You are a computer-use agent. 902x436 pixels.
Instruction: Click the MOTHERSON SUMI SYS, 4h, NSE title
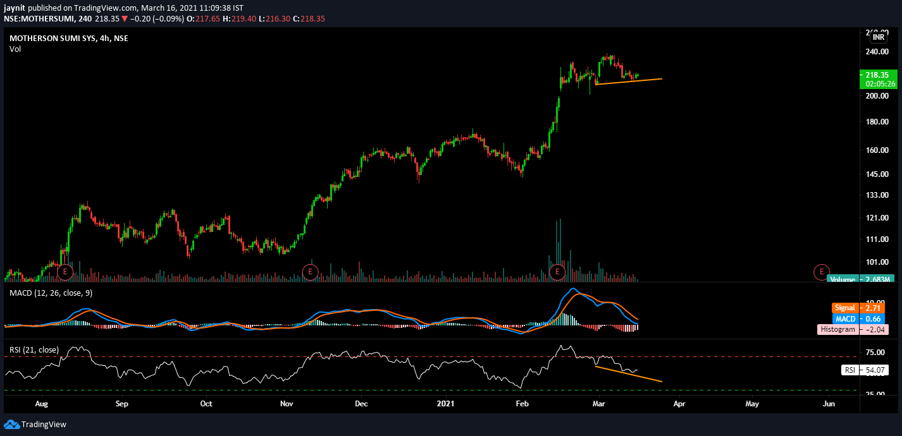pyautogui.click(x=69, y=39)
